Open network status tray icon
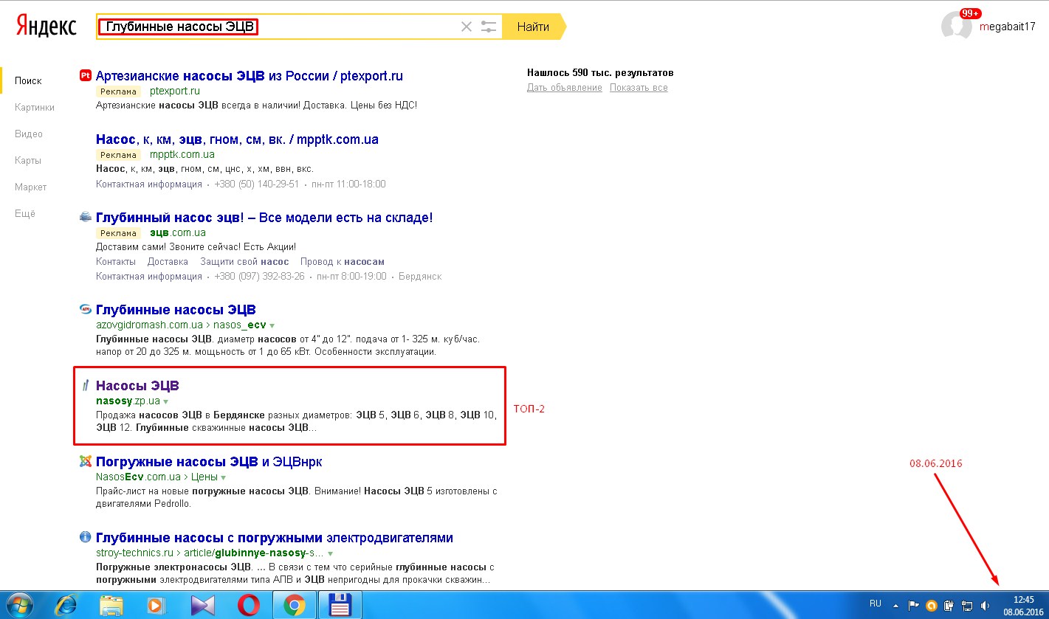 point(966,606)
